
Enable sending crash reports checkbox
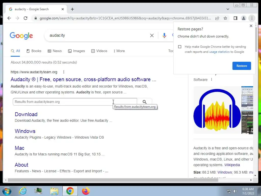(x=180, y=47)
